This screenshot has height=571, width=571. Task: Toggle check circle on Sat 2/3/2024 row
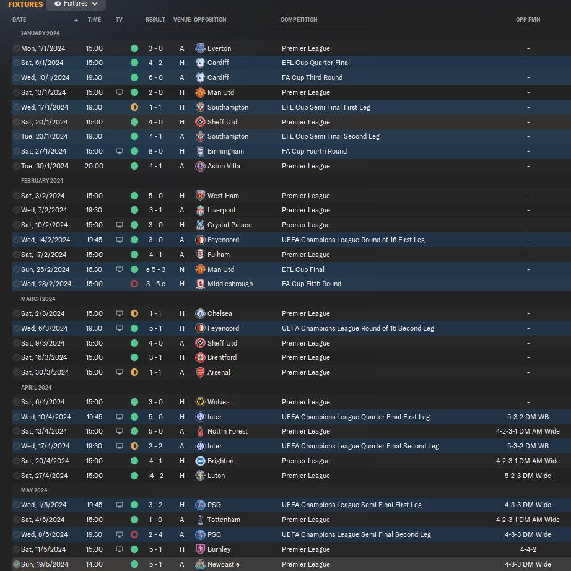coord(16,313)
